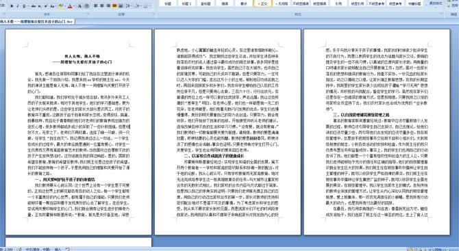Apply strikethrough to text
This screenshot has width=459, height=251.
coord(34,6)
